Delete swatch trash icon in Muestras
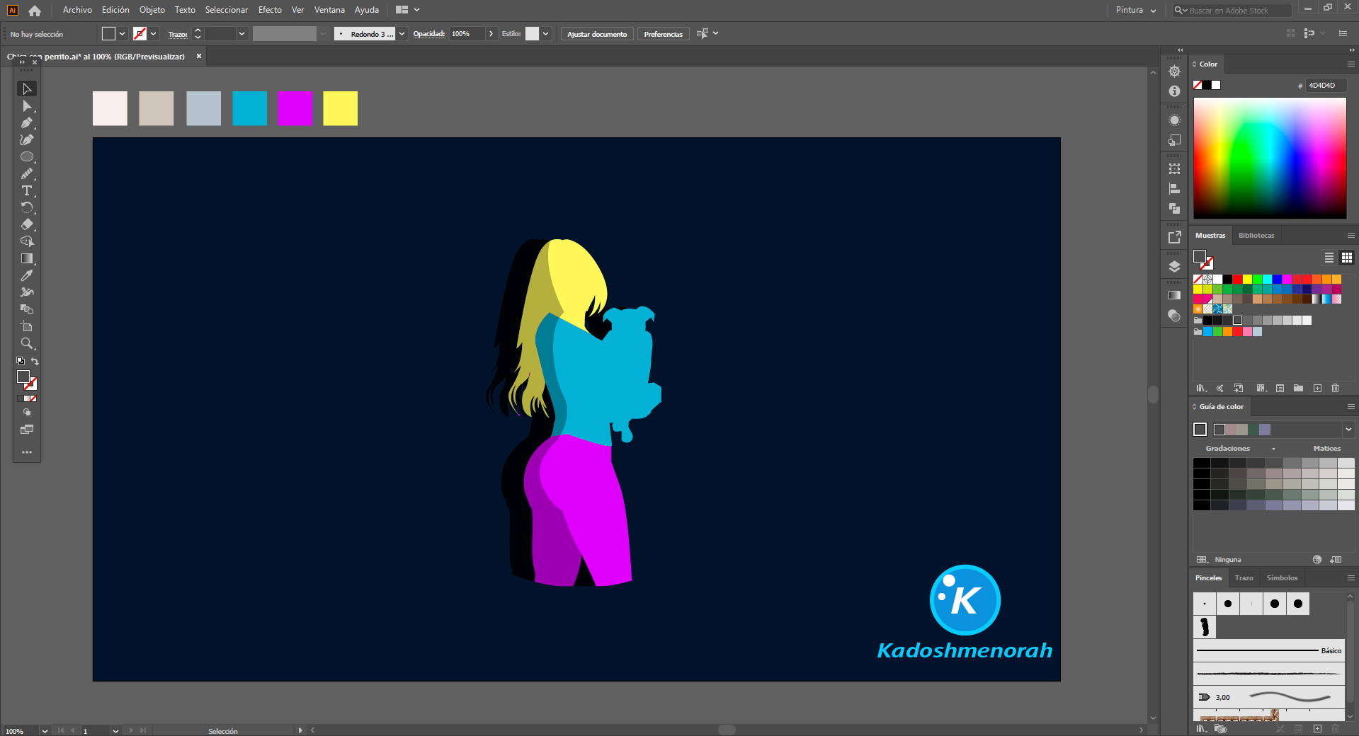This screenshot has height=736, width=1359. point(1335,389)
